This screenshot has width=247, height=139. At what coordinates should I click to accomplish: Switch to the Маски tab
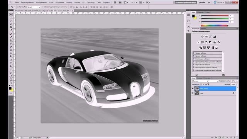pos(203,29)
